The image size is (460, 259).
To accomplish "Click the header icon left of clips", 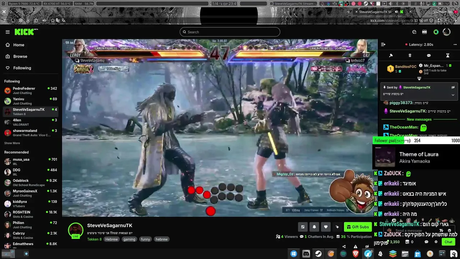I will click(x=414, y=32).
